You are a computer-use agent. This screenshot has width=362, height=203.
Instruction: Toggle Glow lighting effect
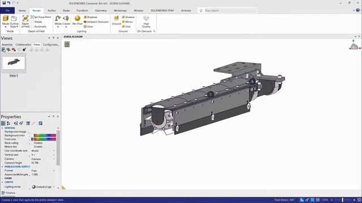[88, 27]
